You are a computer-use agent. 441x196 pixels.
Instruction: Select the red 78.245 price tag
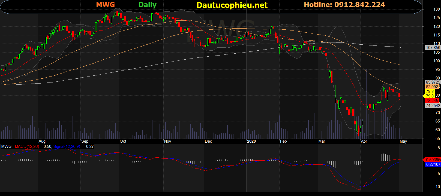pyautogui.click(x=432, y=101)
